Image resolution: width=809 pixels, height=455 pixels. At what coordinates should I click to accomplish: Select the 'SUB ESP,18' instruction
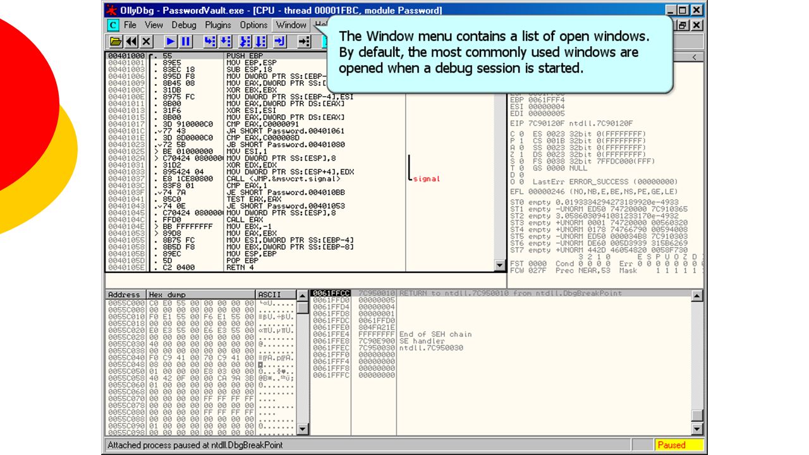pos(248,70)
